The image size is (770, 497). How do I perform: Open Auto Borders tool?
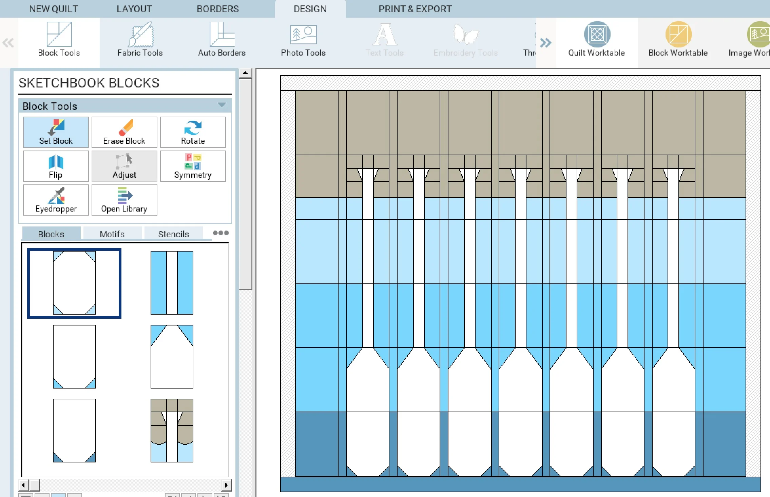click(x=222, y=40)
